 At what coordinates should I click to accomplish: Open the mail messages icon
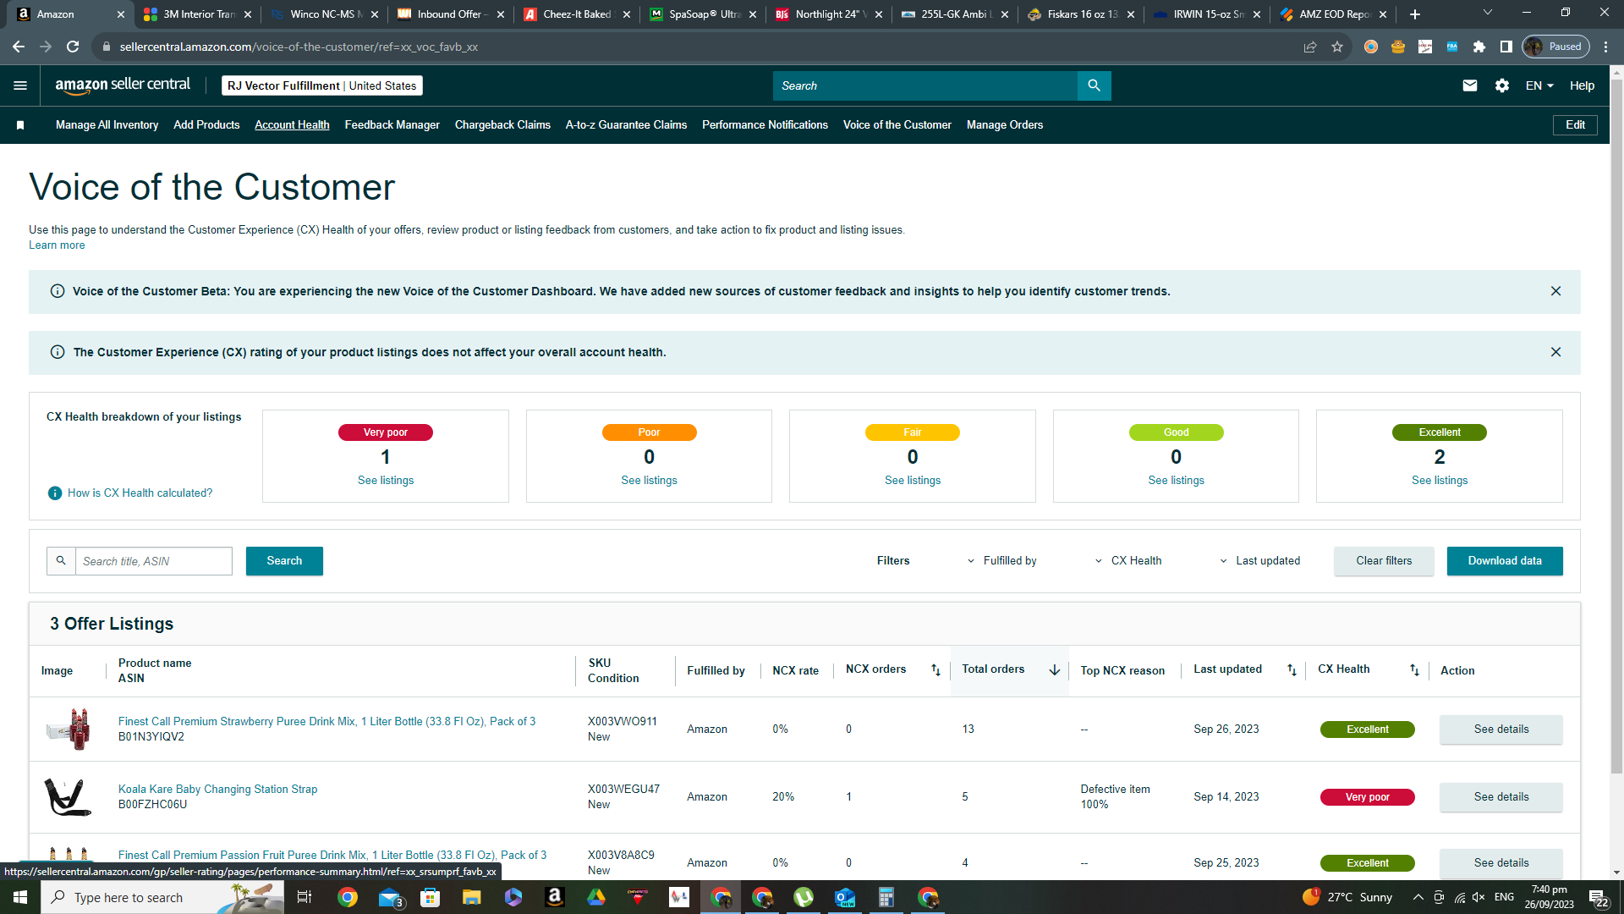(x=1470, y=85)
